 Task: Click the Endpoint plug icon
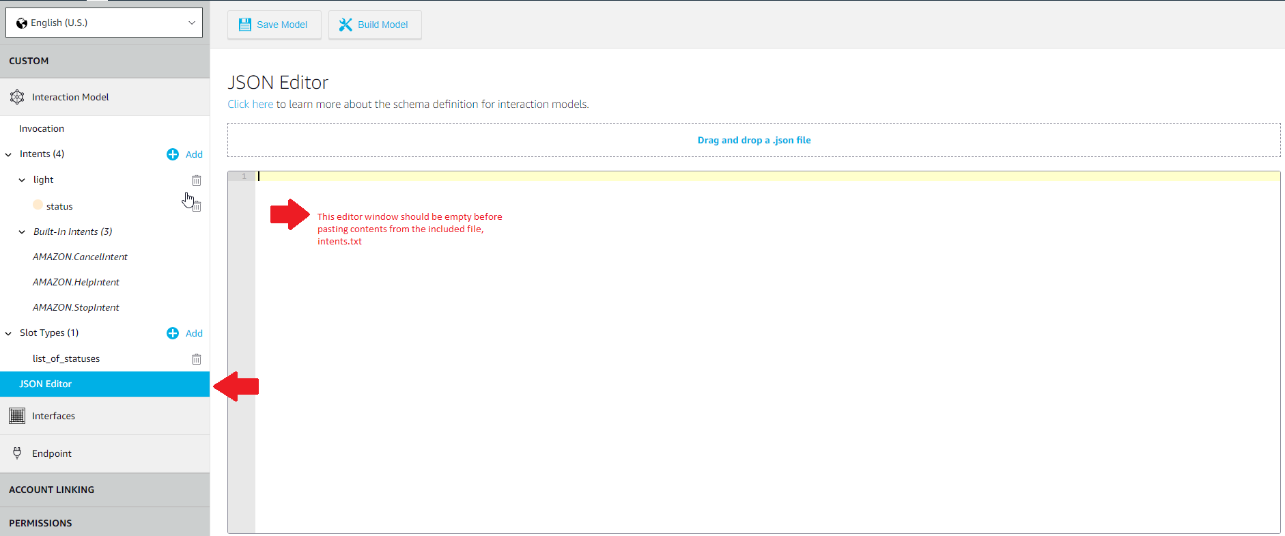point(17,453)
